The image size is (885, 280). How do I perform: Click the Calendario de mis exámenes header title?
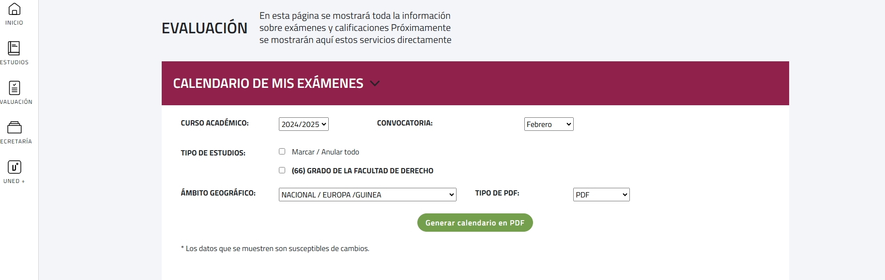[x=268, y=83]
